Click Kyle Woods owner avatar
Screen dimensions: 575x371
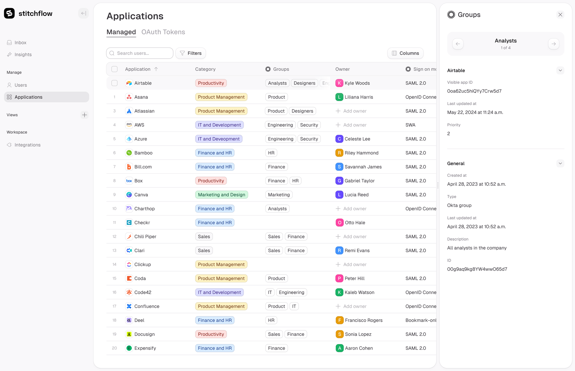(x=339, y=83)
